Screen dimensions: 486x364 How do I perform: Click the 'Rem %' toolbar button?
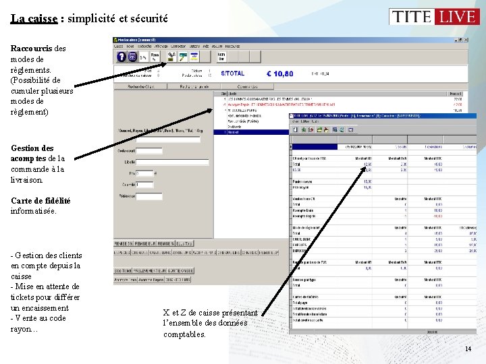coord(155,57)
